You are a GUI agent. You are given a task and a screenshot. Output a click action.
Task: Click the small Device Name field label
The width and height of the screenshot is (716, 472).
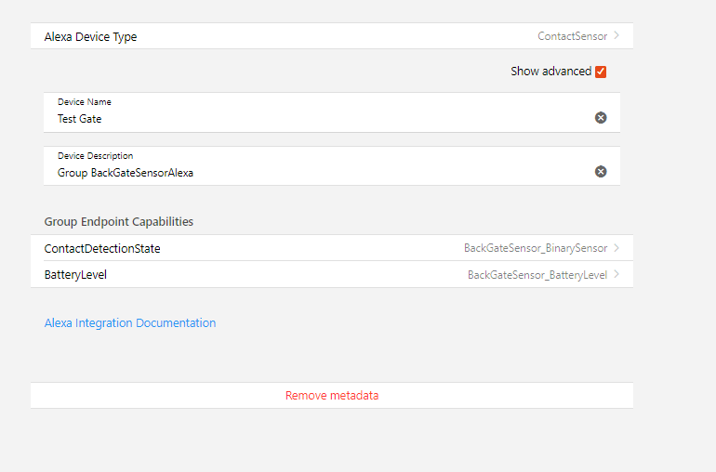coord(85,102)
